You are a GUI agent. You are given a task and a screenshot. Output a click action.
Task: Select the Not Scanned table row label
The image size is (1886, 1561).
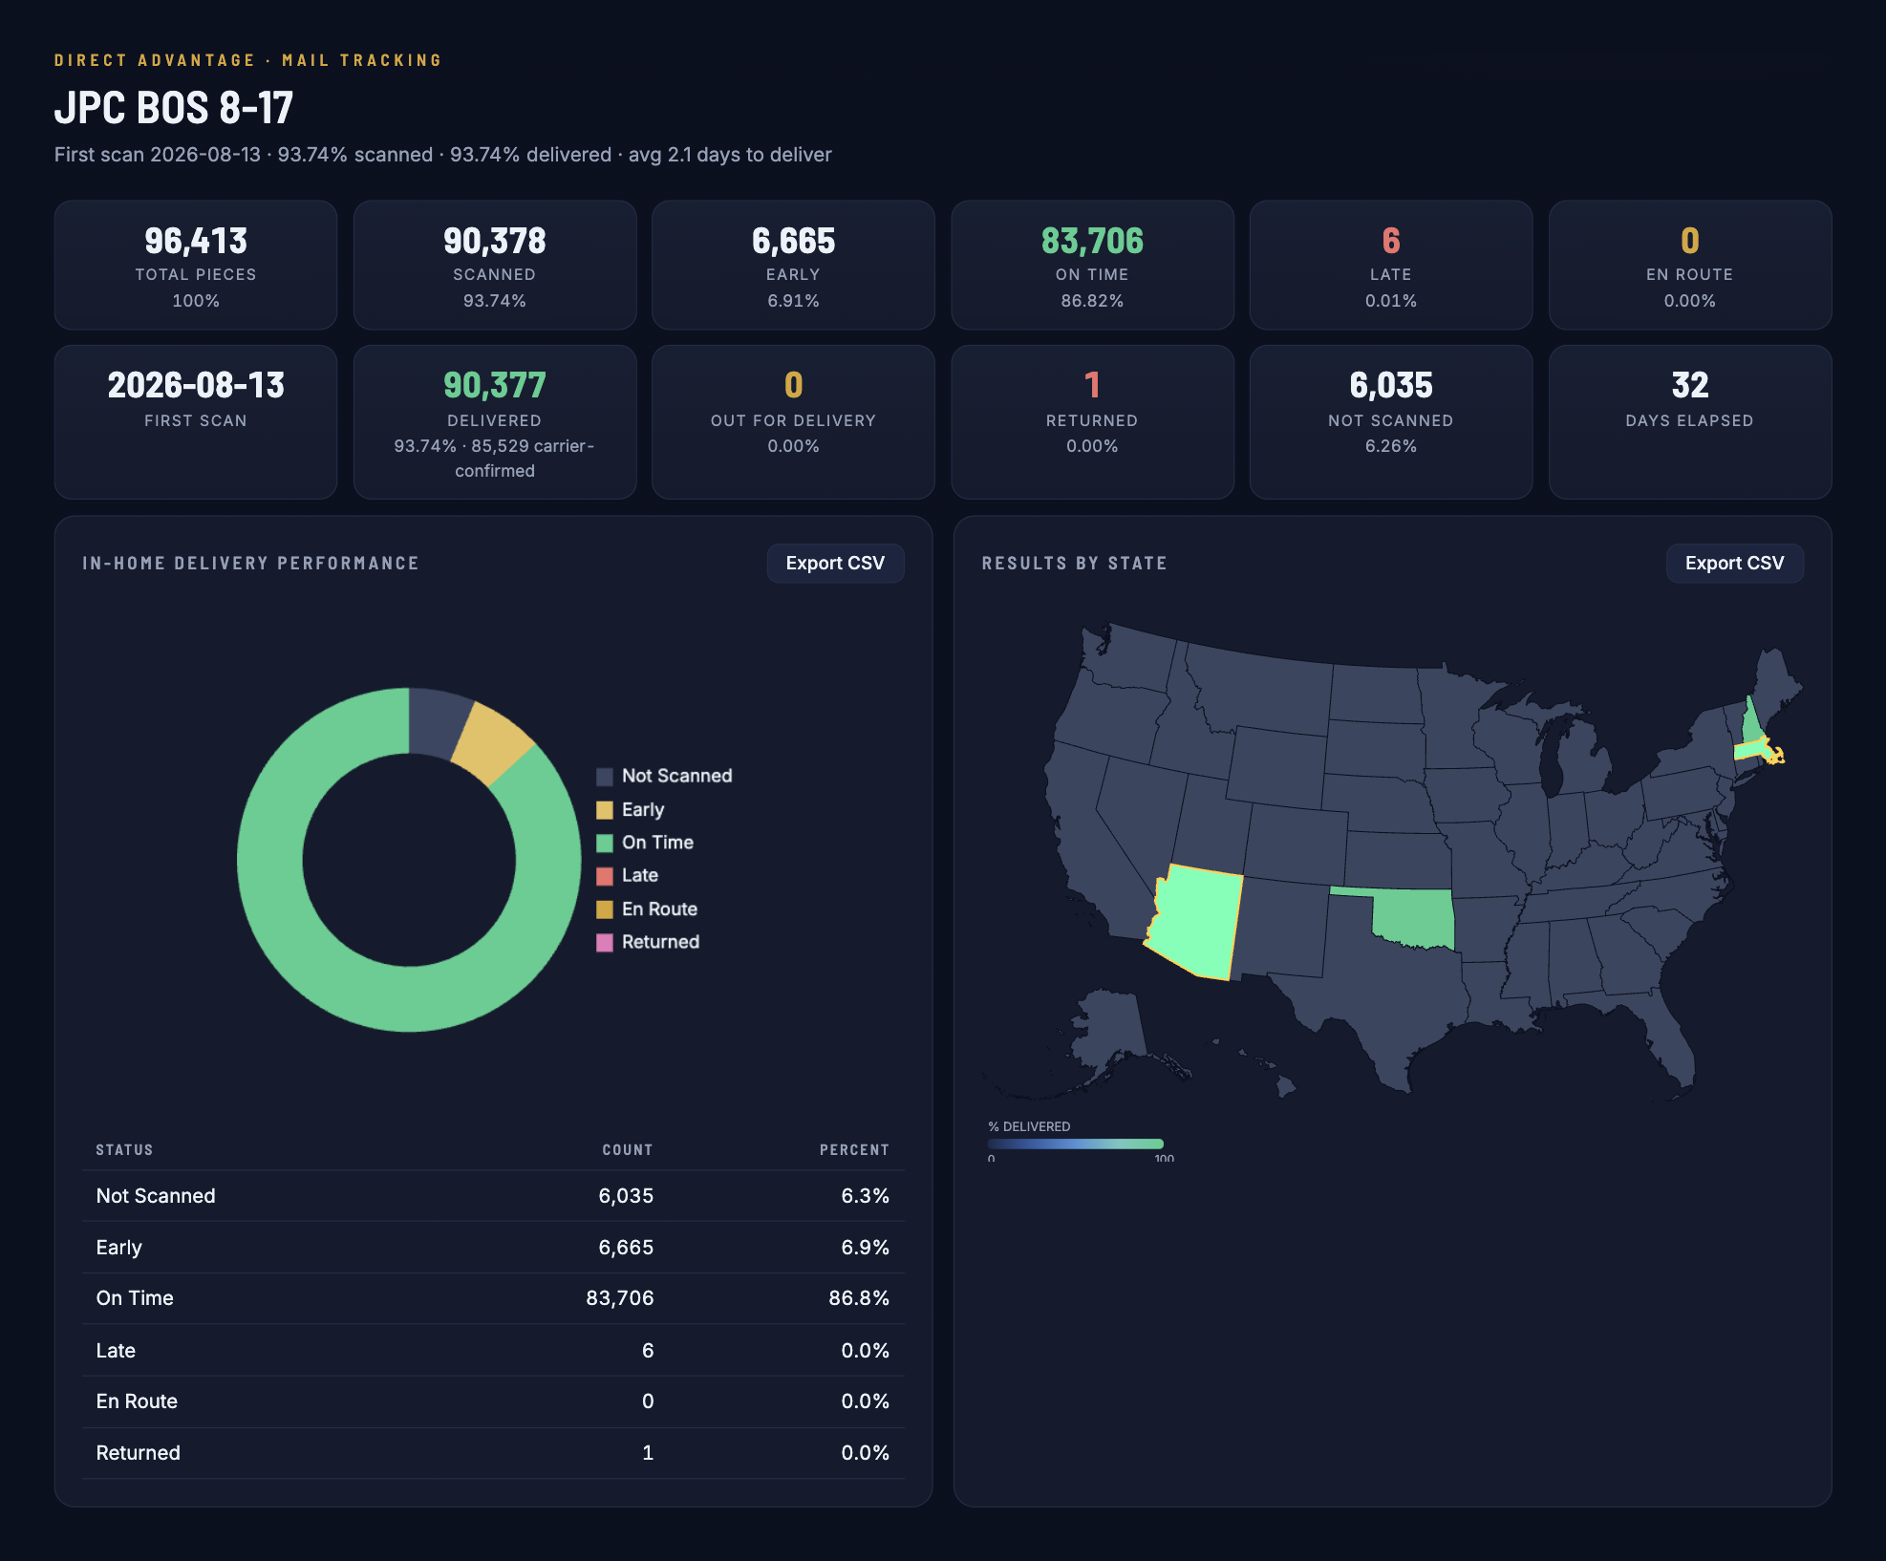(x=156, y=1196)
